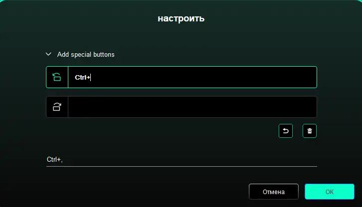This screenshot has width=362, height=207.
Task: Revert changes with the undo arrow button
Action: (x=286, y=131)
